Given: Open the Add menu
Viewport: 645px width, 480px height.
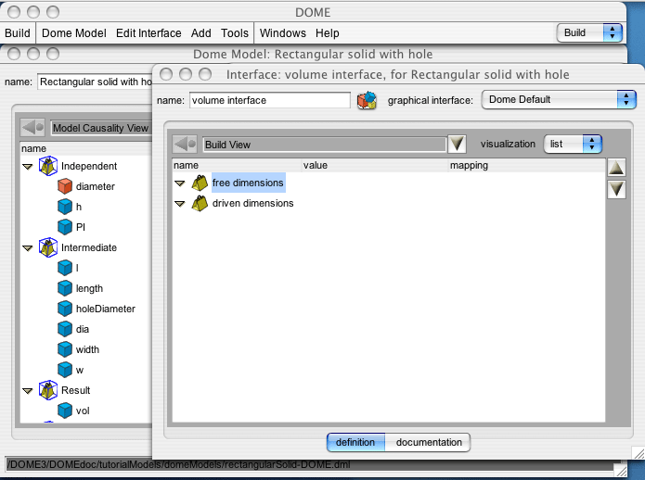Looking at the screenshot, I should [200, 32].
